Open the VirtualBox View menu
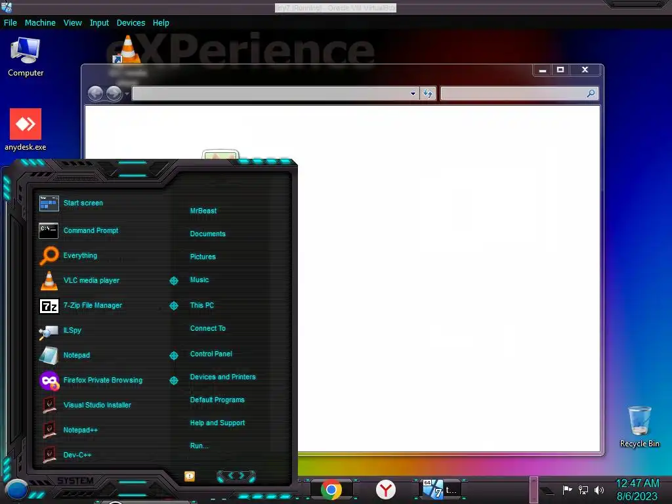The width and height of the screenshot is (672, 504). click(x=72, y=23)
